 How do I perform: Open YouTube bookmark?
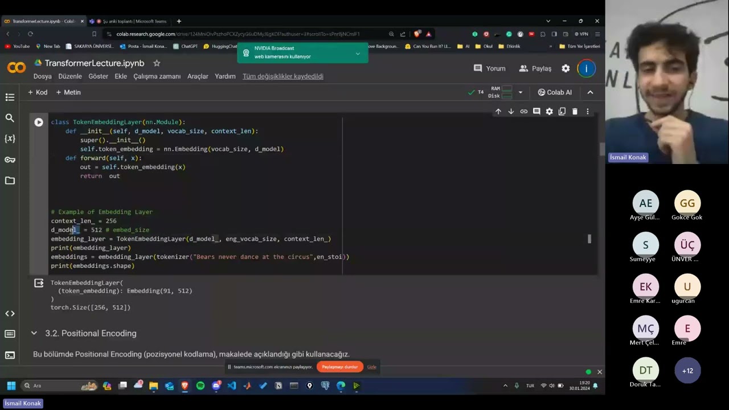click(x=17, y=46)
